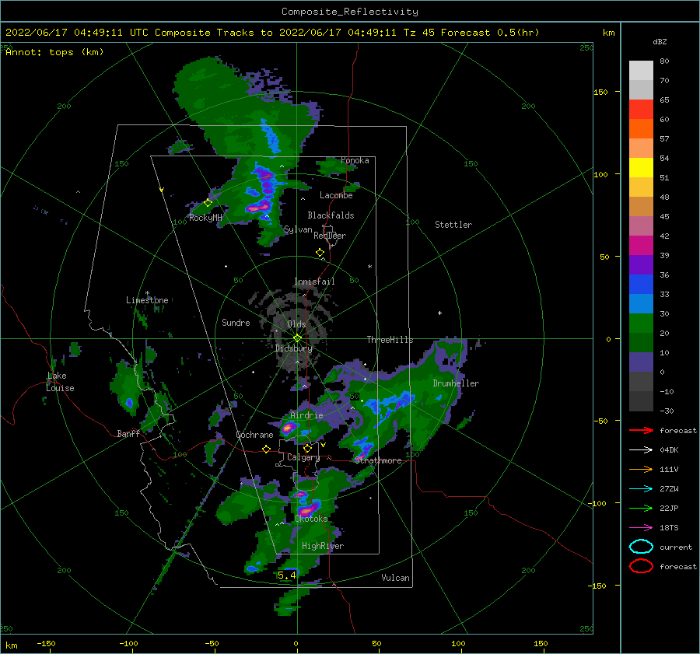
Task: Click the RedDeer city label
Action: click(330, 236)
